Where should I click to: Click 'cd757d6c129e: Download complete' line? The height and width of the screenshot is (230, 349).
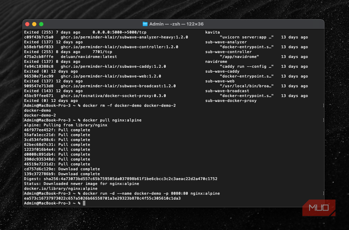[x=62, y=169]
